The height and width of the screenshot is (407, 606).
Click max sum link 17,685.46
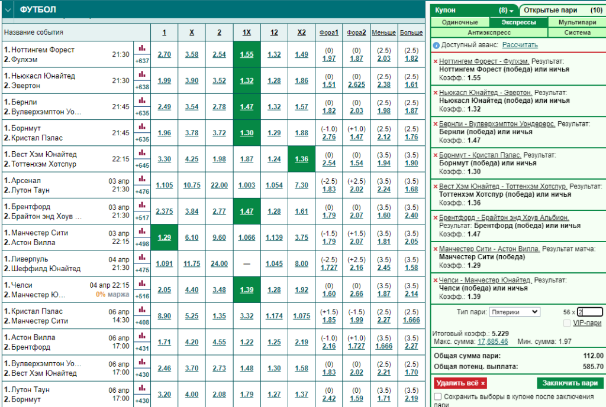pyautogui.click(x=493, y=341)
